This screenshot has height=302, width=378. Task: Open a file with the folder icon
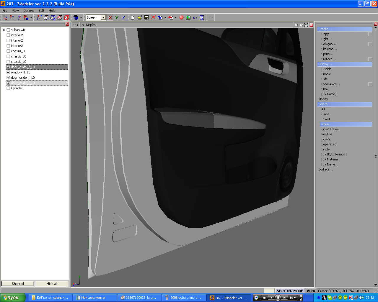140,18
